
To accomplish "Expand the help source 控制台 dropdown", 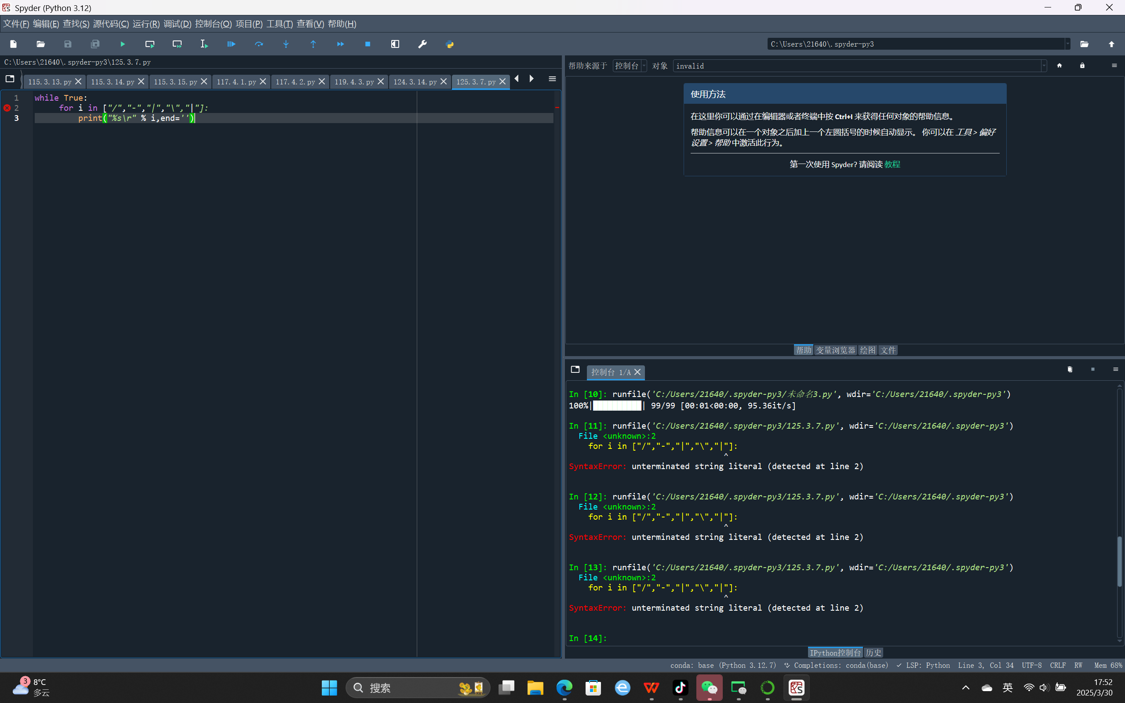I will click(630, 66).
